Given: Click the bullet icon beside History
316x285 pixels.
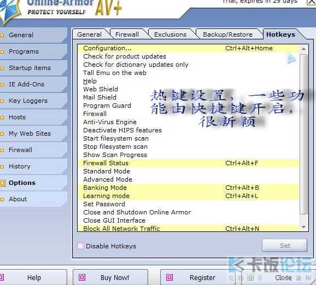Looking at the screenshot, I should point(2,167).
